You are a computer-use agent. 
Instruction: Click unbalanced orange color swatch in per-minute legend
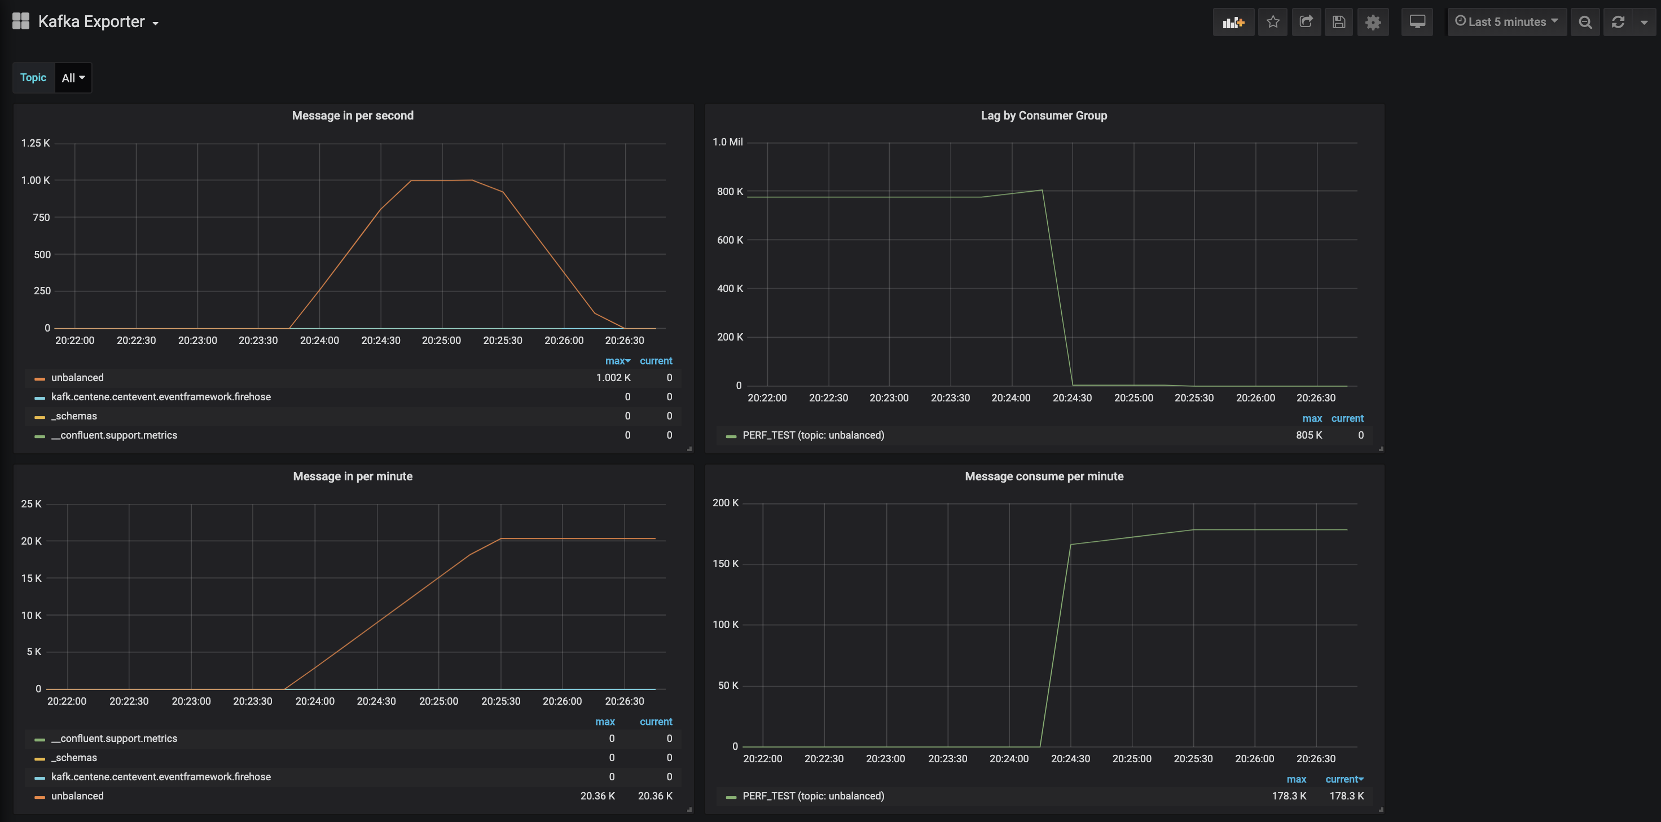(40, 797)
